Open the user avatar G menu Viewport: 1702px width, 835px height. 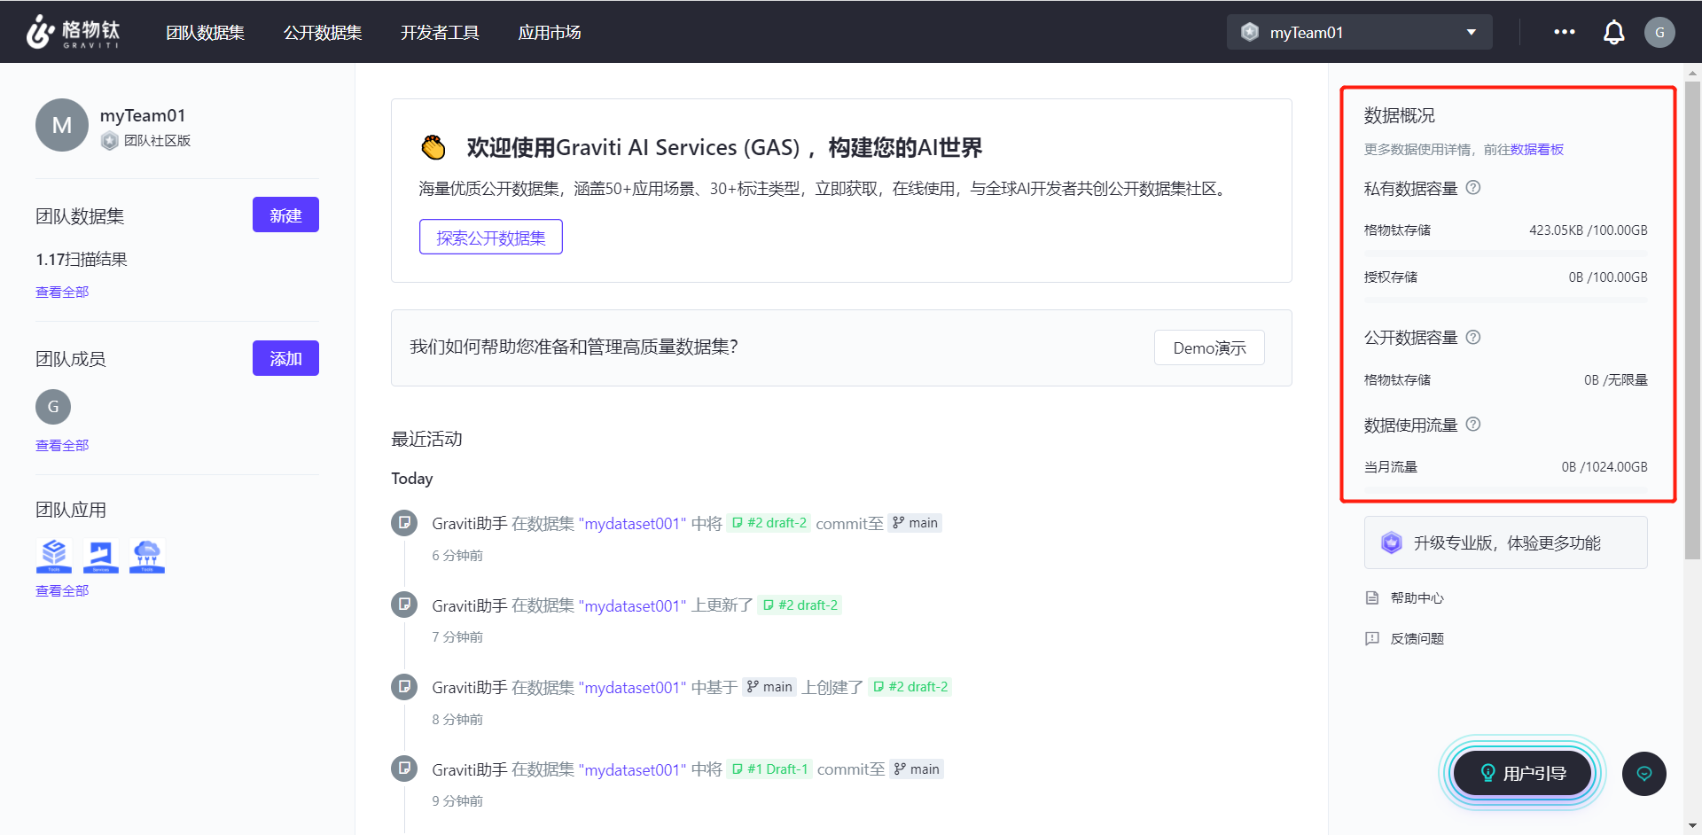(1659, 33)
